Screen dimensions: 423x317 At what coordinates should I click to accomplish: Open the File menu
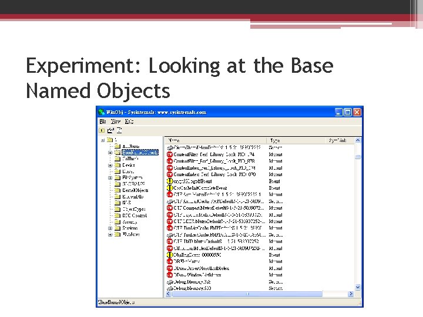(103, 122)
